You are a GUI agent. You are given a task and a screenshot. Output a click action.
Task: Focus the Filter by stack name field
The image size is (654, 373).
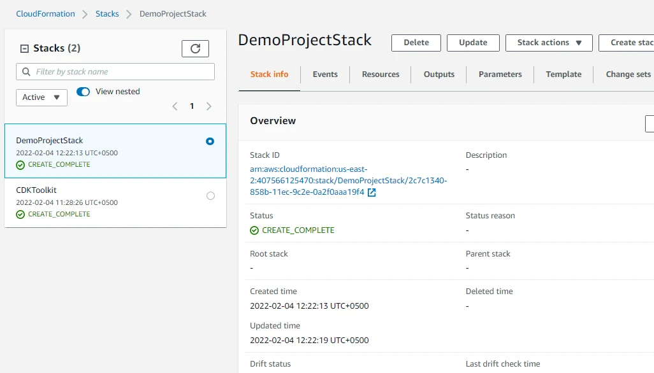(x=121, y=72)
